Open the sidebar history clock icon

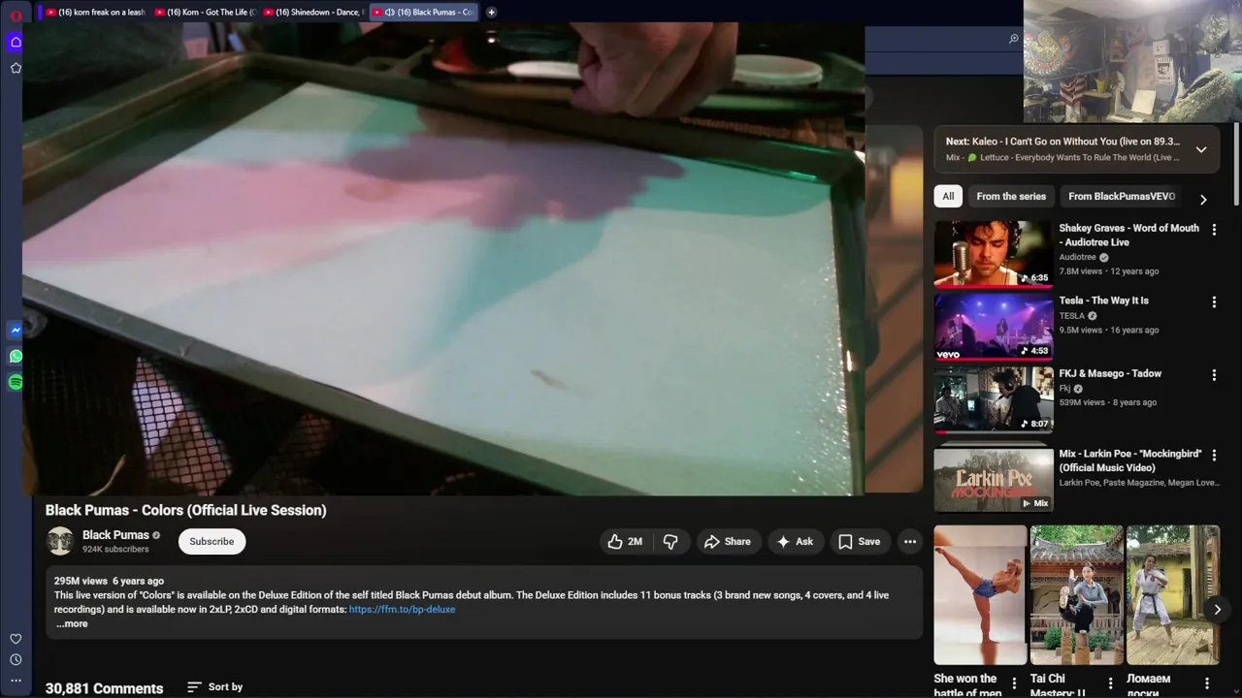(x=16, y=660)
